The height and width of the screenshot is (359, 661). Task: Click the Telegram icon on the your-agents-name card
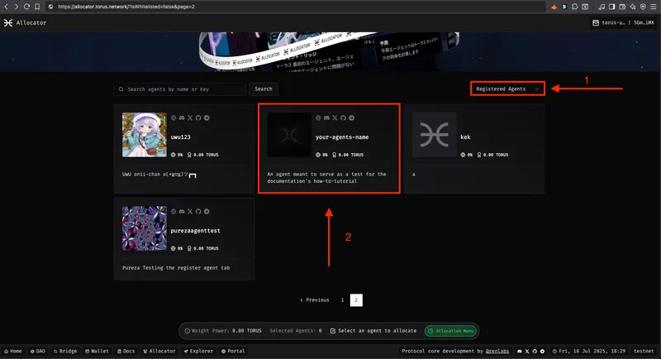(351, 118)
